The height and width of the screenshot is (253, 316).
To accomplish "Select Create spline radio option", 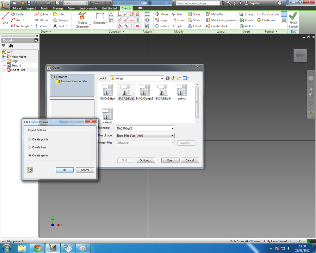I will point(30,155).
